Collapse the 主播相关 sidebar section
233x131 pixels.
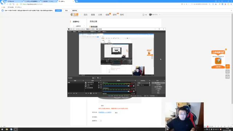point(84,26)
